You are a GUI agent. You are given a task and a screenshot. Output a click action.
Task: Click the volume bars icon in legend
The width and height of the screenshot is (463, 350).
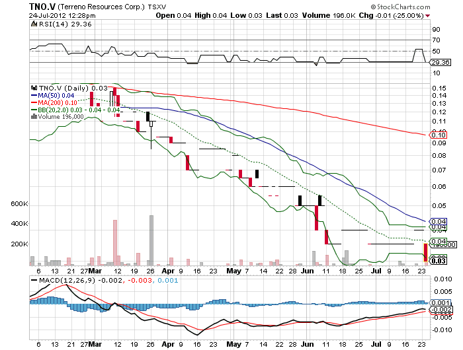click(x=34, y=117)
